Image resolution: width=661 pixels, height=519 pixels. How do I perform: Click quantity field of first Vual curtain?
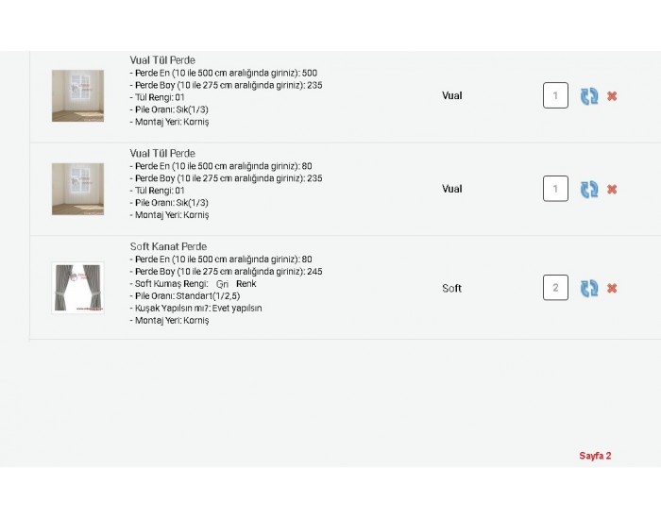click(x=555, y=95)
